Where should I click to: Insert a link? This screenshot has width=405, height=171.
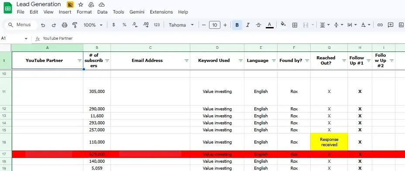click(x=380, y=25)
